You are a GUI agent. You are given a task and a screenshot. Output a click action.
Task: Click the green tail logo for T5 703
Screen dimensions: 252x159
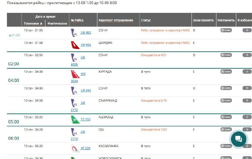pos(75,119)
